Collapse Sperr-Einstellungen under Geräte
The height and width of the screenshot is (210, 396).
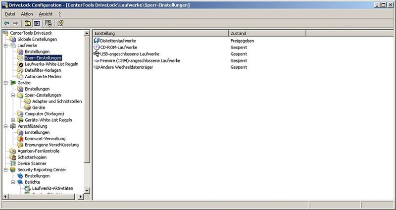pyautogui.click(x=13, y=95)
